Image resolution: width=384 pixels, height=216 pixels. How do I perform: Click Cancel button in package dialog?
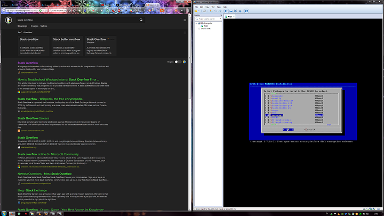pos(309,130)
